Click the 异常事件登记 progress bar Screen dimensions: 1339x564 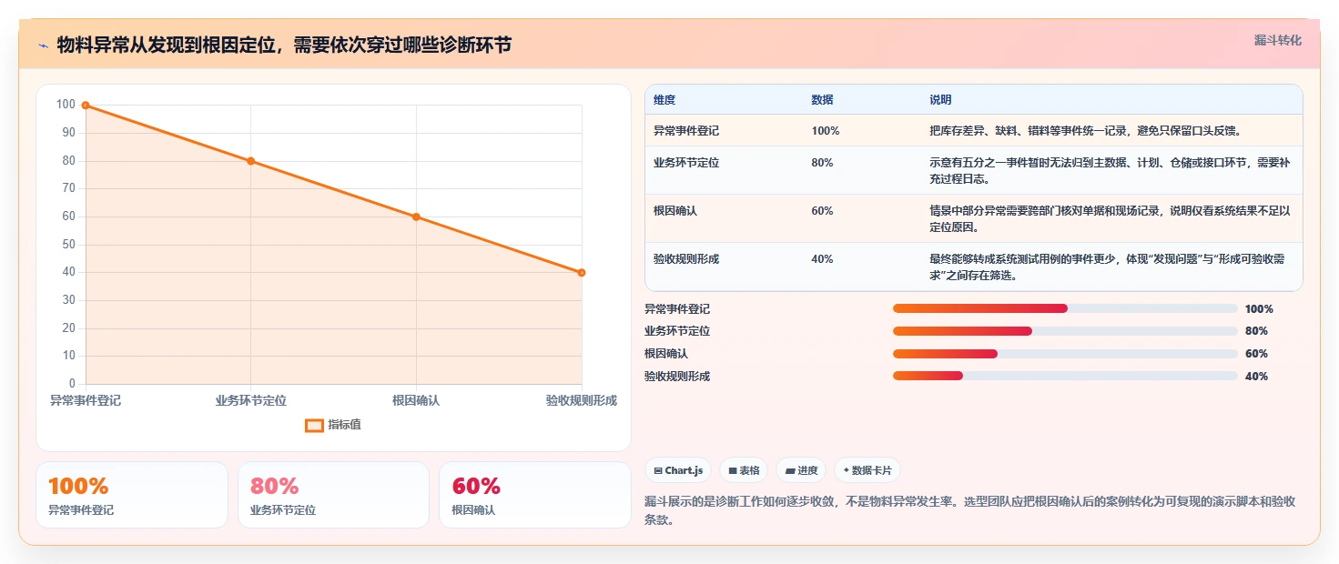pos(1065,309)
